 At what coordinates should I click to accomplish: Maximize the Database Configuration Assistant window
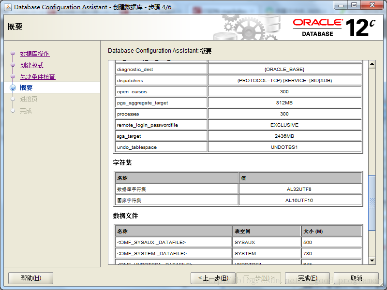(x=354, y=5)
